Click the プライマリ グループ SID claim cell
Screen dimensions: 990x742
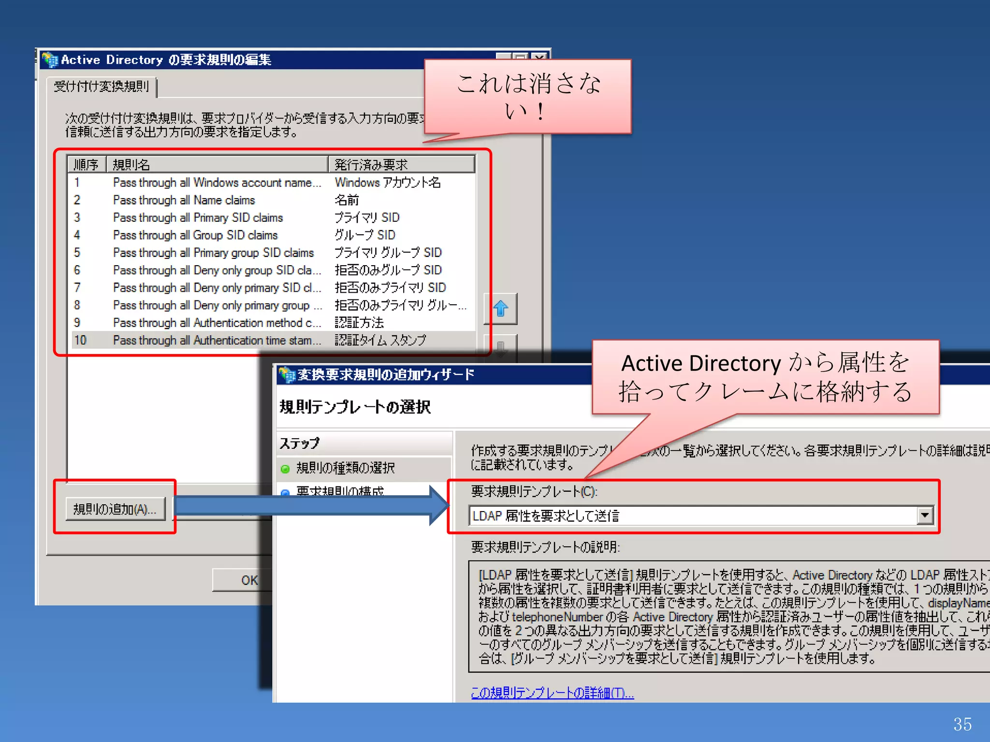pyautogui.click(x=388, y=253)
